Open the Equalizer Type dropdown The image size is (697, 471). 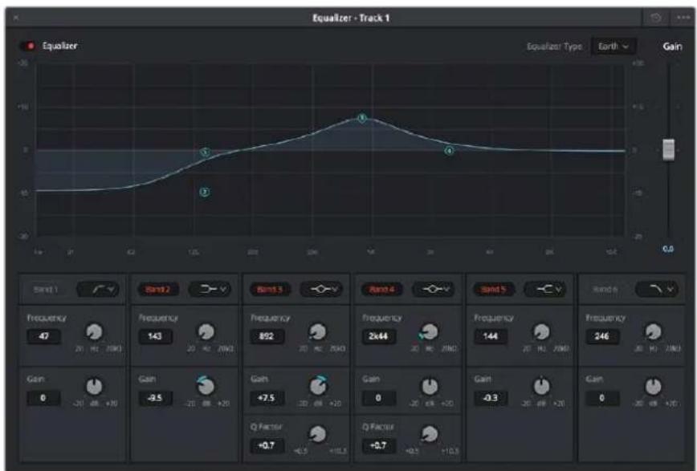(x=613, y=47)
